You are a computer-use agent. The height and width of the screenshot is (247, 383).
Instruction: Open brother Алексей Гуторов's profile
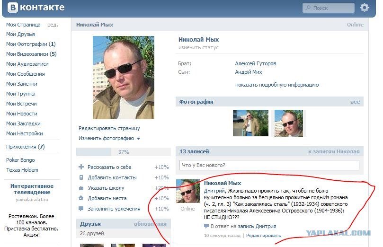pos(256,63)
